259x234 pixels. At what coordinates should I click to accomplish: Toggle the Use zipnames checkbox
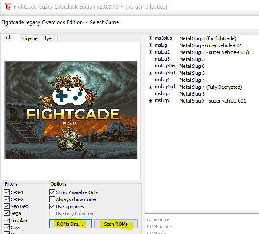pos(52,206)
